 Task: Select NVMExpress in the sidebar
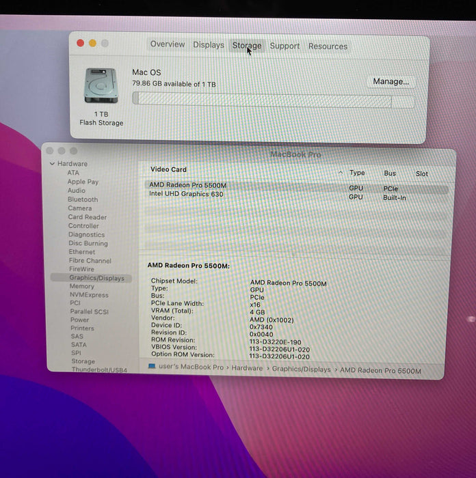coord(89,295)
